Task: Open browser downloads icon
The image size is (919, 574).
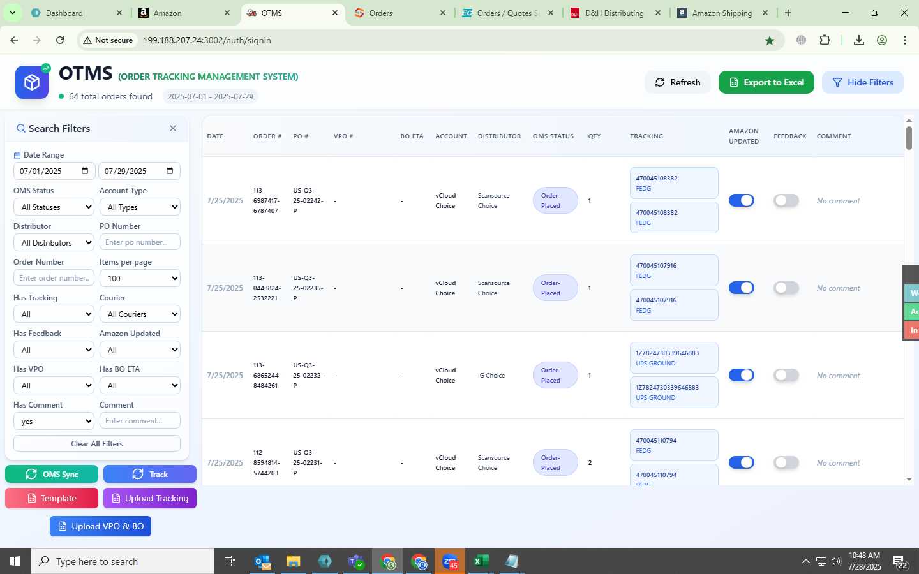Action: (x=859, y=40)
